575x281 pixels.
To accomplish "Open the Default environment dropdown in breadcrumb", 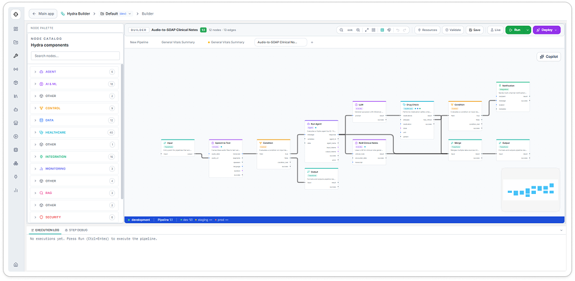I will pyautogui.click(x=116, y=13).
